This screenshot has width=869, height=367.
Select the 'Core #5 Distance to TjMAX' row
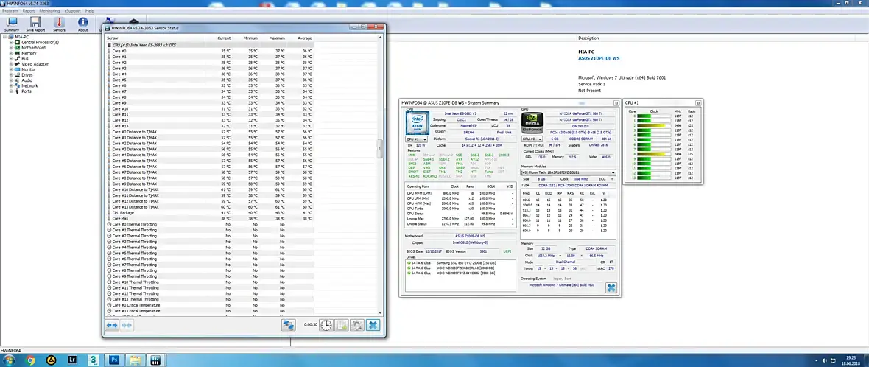[209, 161]
